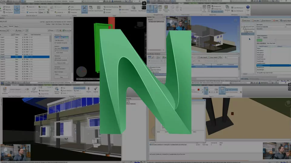The height and width of the screenshot is (163, 291).
Task: Switch to the Report tab in Clash Detective
Action: tap(16, 27)
